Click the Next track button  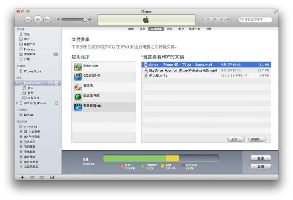[47, 19]
